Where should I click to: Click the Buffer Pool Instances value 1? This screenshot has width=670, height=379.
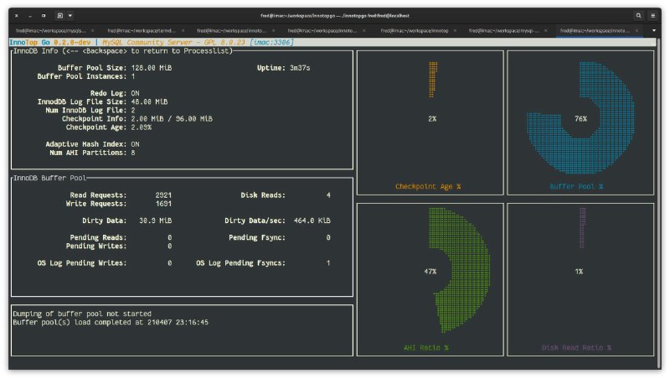[133, 76]
